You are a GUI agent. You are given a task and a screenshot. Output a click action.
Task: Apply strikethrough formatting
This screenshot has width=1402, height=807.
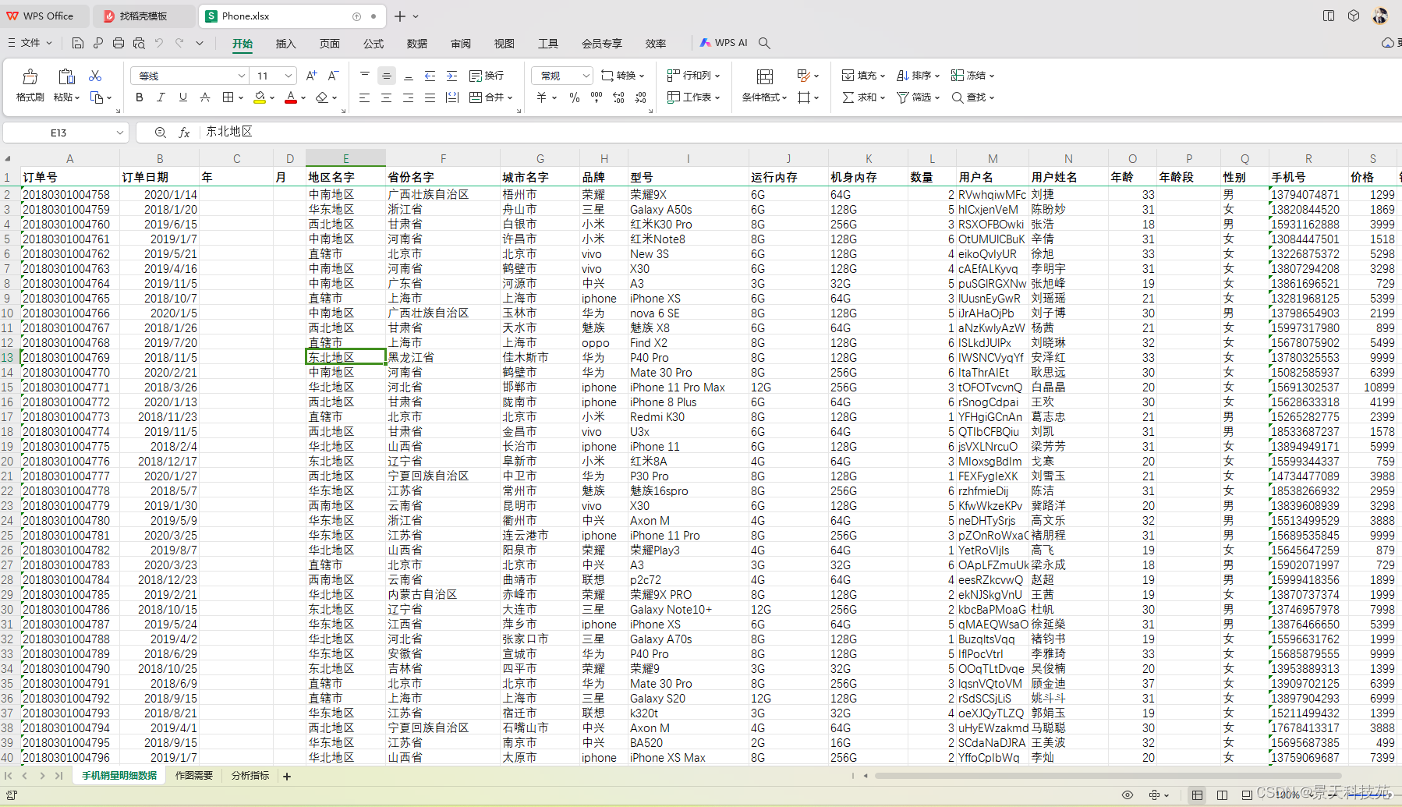coord(205,97)
